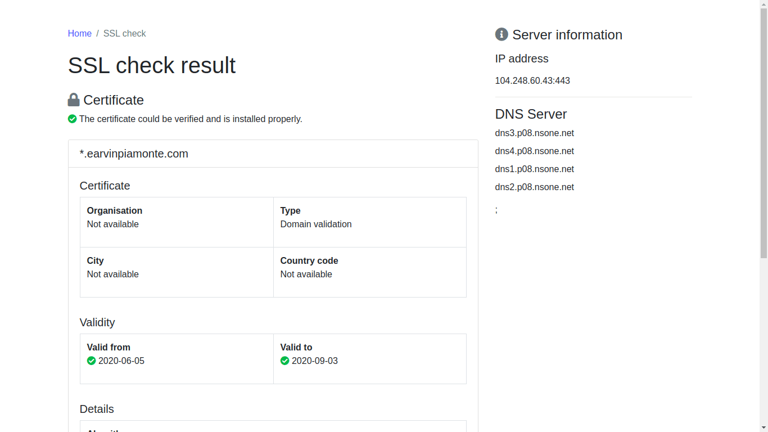Click the green checkmark beside verification message
This screenshot has height=432, width=768.
click(72, 119)
